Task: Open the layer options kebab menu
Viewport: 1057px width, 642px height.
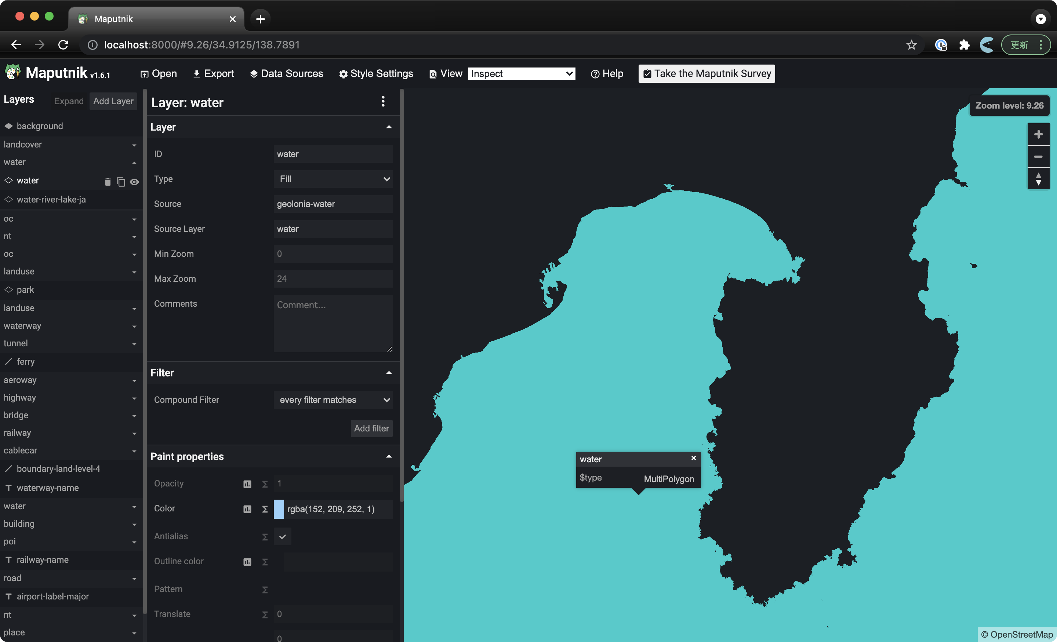Action: pyautogui.click(x=383, y=102)
